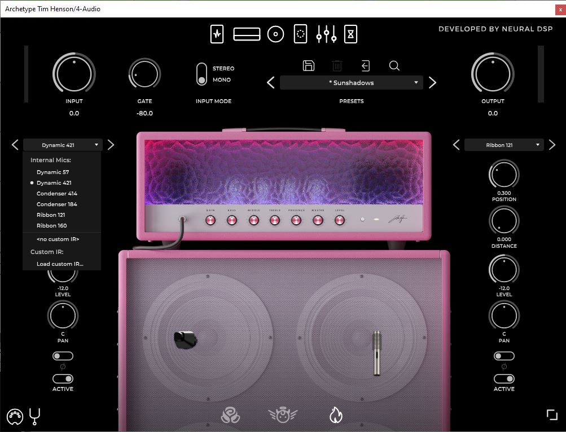Click the INPUT knob
Viewport: 566px width, 432px height.
click(74, 73)
